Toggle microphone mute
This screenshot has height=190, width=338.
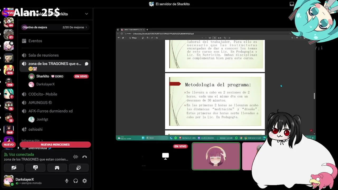[67, 181]
